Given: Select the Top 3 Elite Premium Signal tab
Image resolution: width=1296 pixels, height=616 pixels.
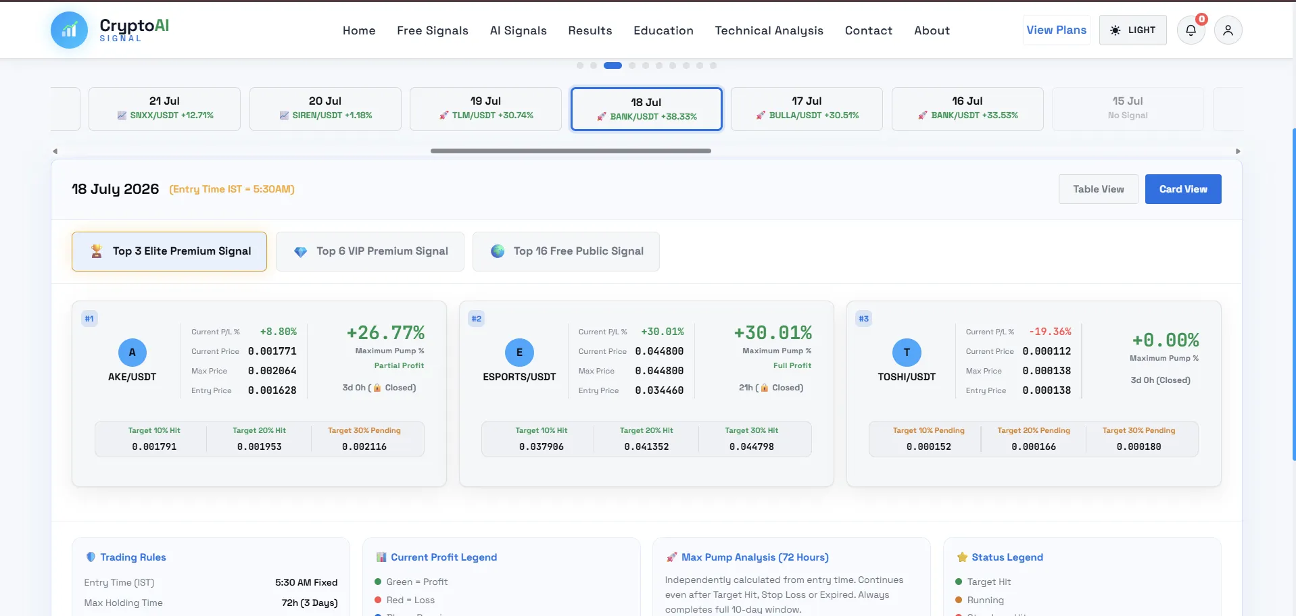Looking at the screenshot, I should pos(169,251).
